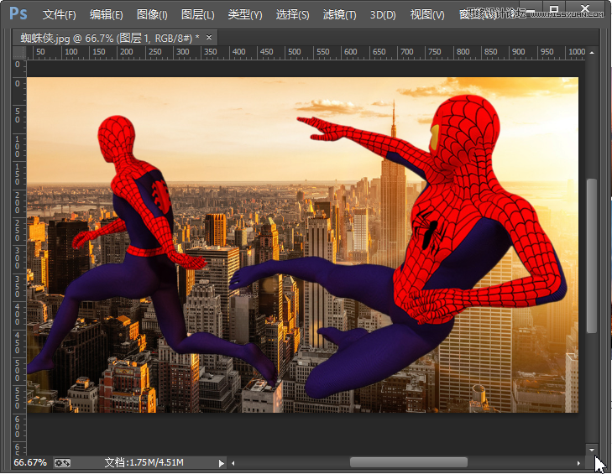Click the vertical scrollbar down arrow

point(592,450)
